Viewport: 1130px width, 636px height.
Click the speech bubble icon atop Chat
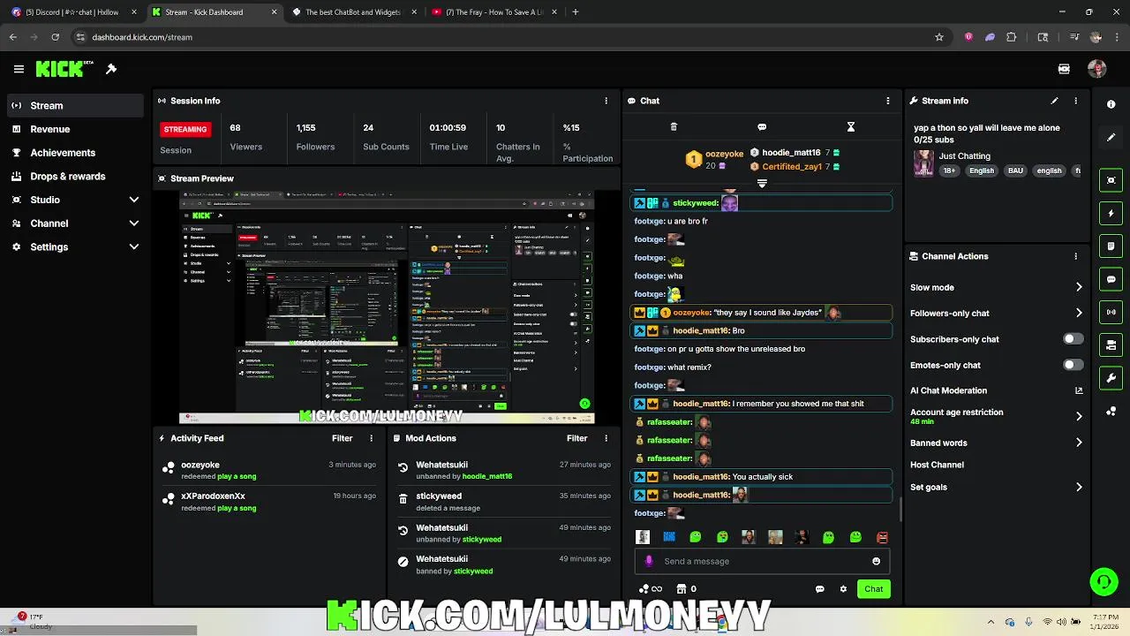pos(762,127)
